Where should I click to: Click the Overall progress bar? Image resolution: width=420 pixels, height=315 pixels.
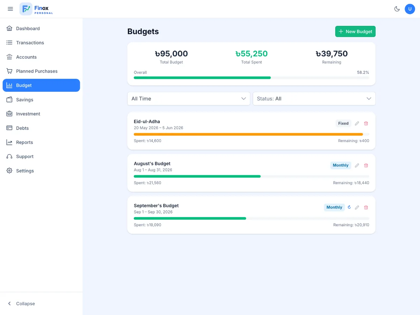251,78
